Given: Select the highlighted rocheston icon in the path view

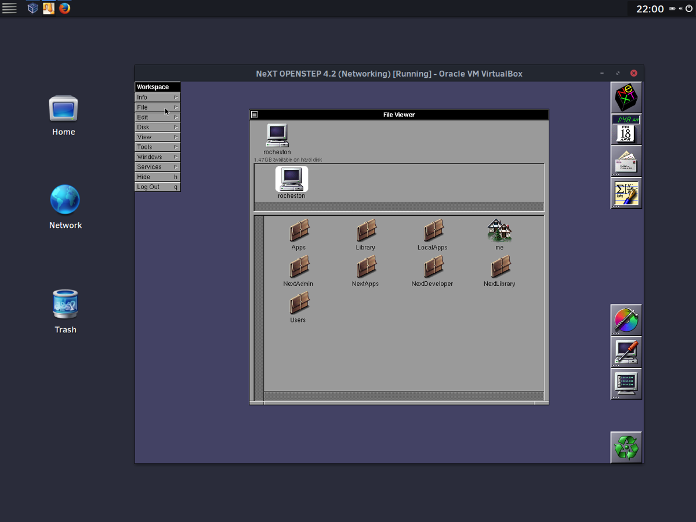Looking at the screenshot, I should click(x=292, y=179).
